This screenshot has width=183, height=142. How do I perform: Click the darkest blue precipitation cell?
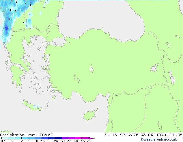(6, 28)
